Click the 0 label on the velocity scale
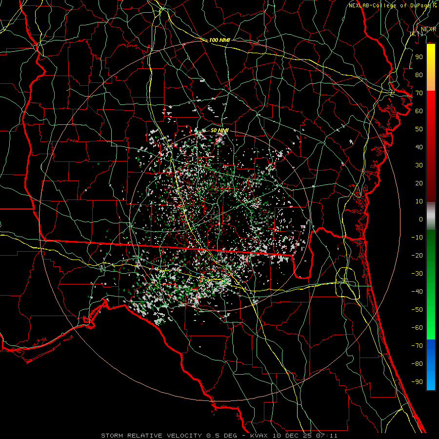The image size is (439, 439). (x=421, y=219)
